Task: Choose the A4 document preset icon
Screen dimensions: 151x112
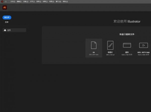Action: 94,45
